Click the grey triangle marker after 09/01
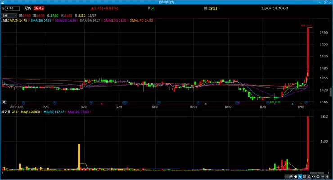Screen dimensions: 333x180 [205, 104]
